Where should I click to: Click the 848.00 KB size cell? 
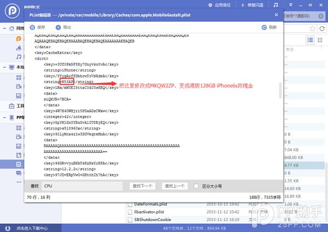pyautogui.click(x=294, y=157)
